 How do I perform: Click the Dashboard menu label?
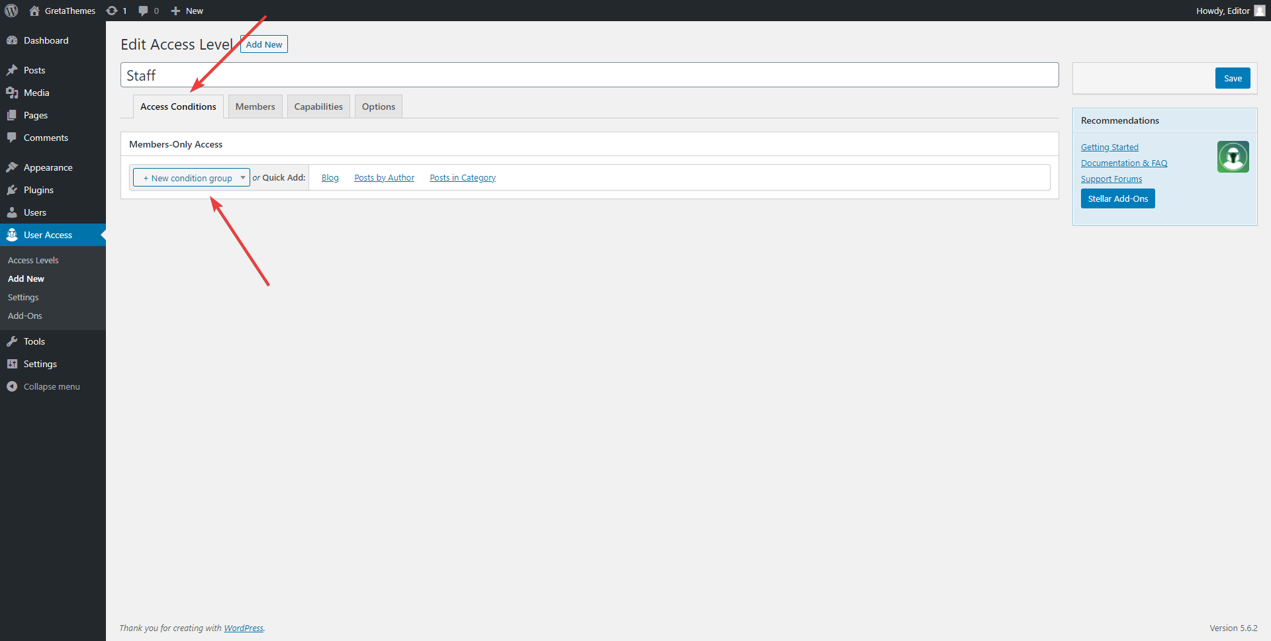click(46, 40)
